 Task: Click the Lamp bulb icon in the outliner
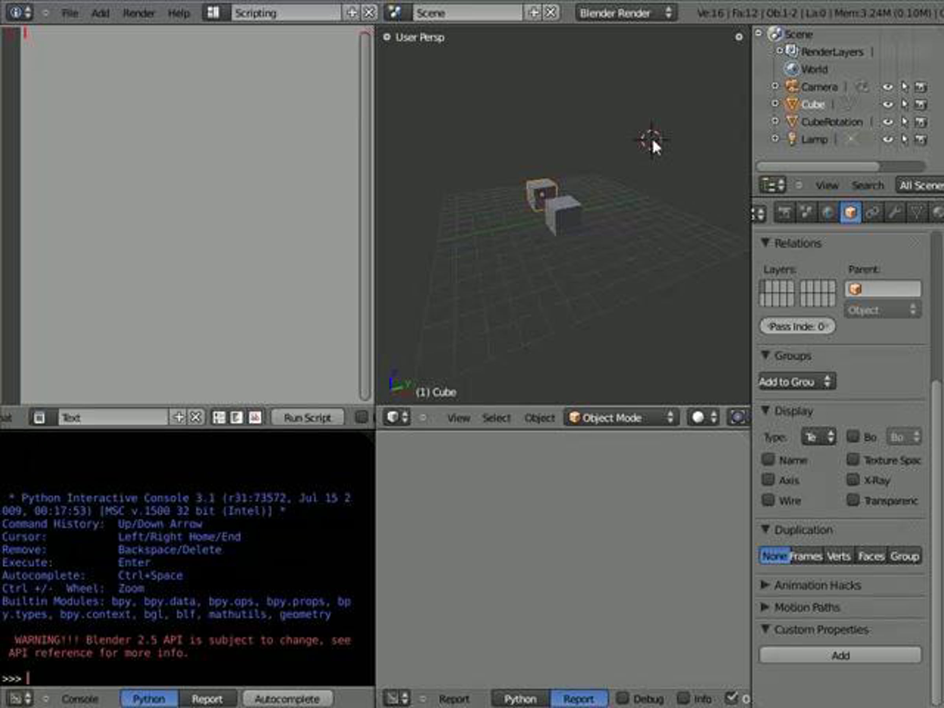pyautogui.click(x=792, y=139)
